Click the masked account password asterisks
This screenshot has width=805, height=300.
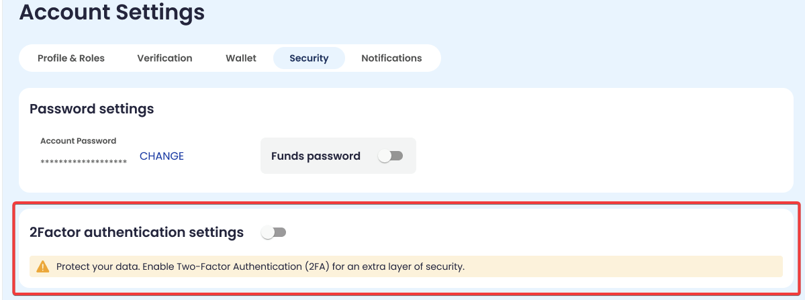coord(84,162)
